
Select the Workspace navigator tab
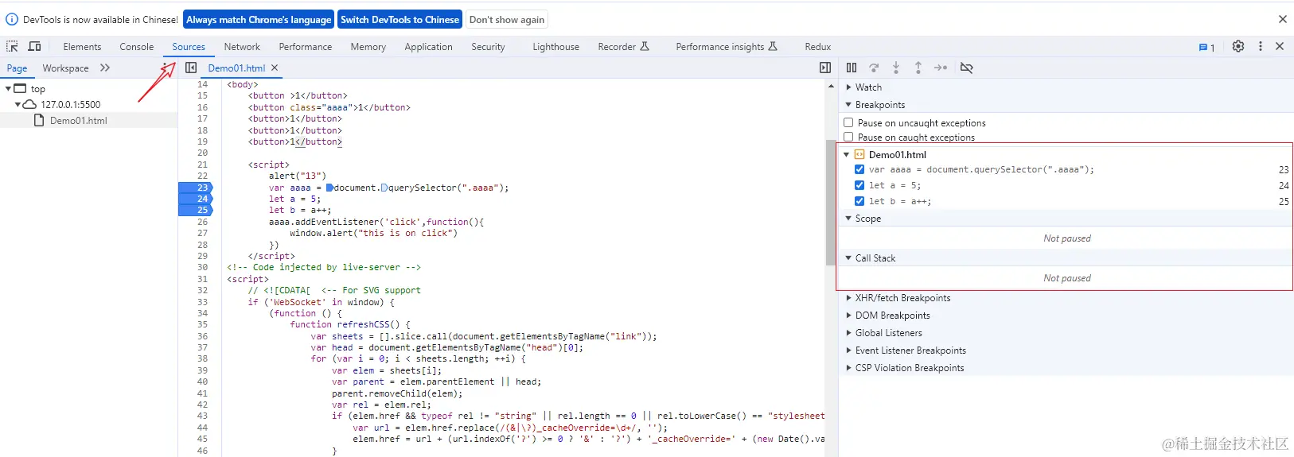(65, 68)
